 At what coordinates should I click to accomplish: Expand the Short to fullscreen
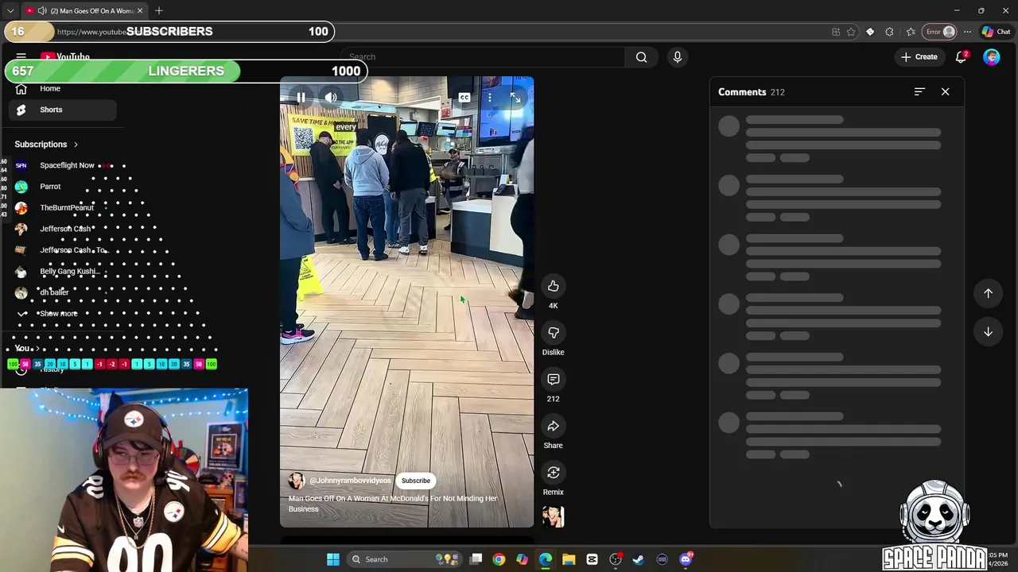click(515, 98)
